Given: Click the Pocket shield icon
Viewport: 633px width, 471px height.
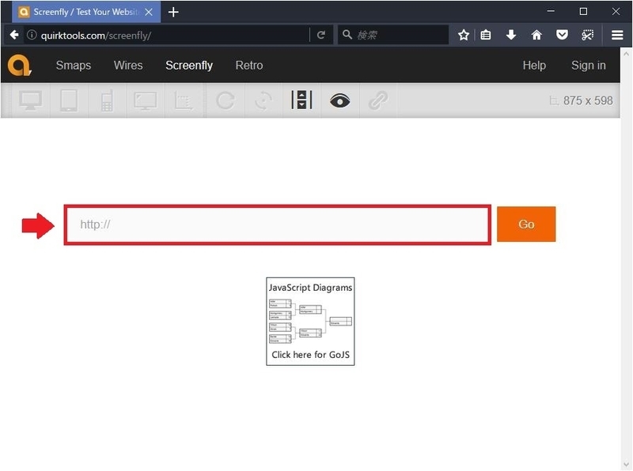Looking at the screenshot, I should (x=562, y=35).
